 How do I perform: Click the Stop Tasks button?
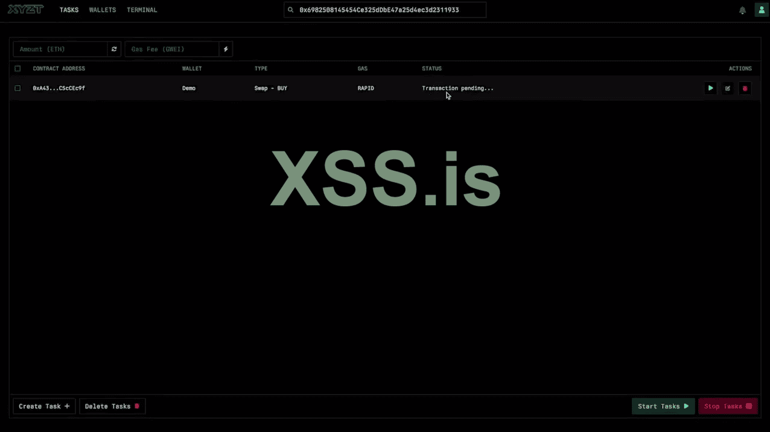point(728,406)
